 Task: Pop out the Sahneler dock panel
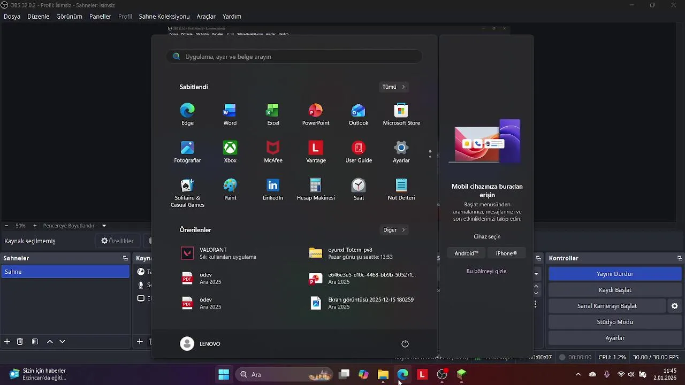point(125,258)
